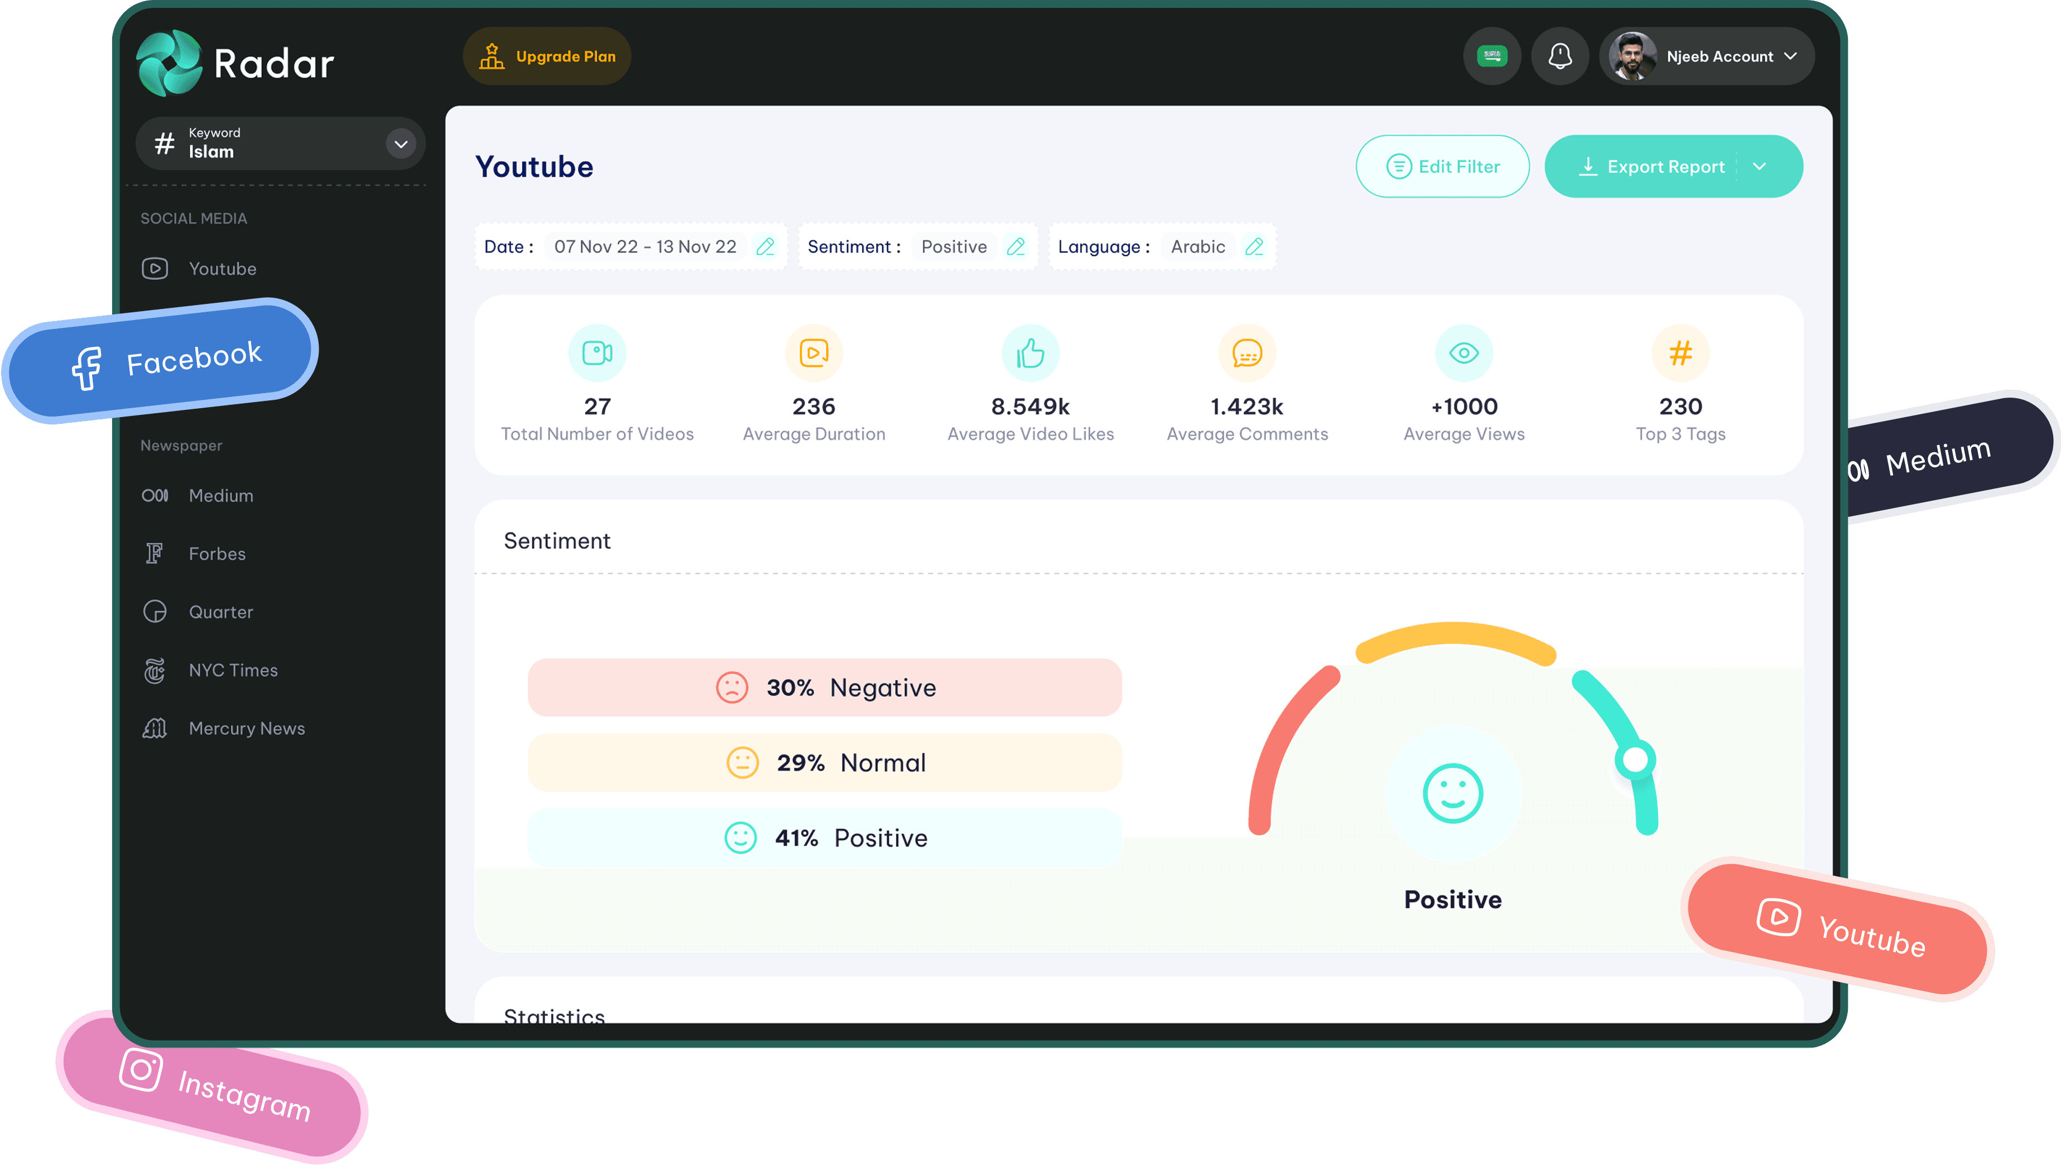Image resolution: width=2061 pixels, height=1166 pixels.
Task: Click the Average Video Likes thumbs-up icon
Action: [x=1030, y=353]
